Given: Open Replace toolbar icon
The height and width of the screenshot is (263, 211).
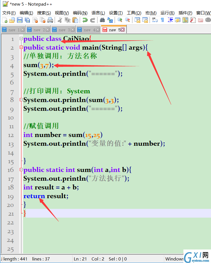Looking at the screenshot, I should click(110, 20).
